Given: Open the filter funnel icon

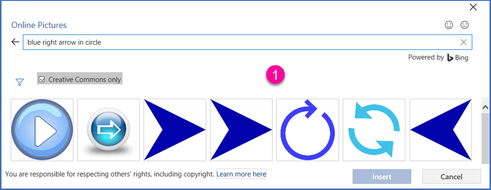Looking at the screenshot, I should tap(20, 83).
